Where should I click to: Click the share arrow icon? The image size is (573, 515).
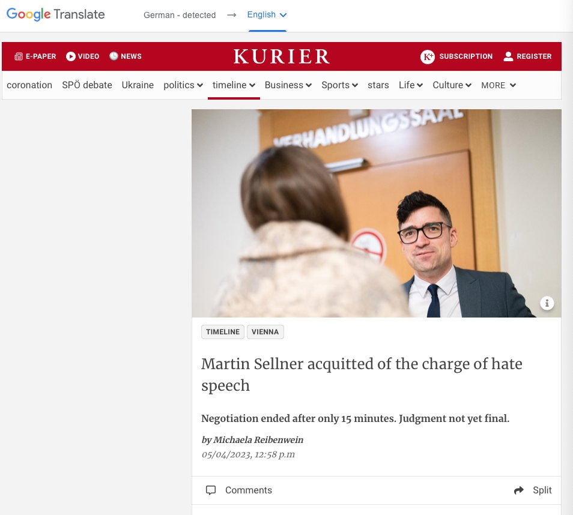(519, 490)
